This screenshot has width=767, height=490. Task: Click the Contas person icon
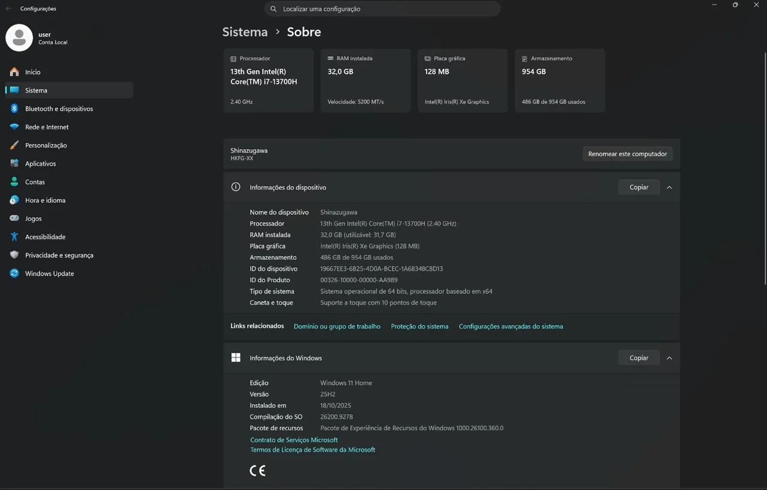[14, 182]
